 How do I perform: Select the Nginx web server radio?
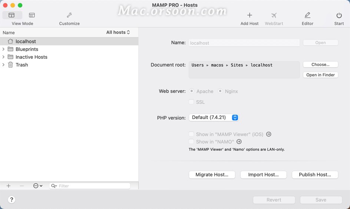click(x=220, y=91)
